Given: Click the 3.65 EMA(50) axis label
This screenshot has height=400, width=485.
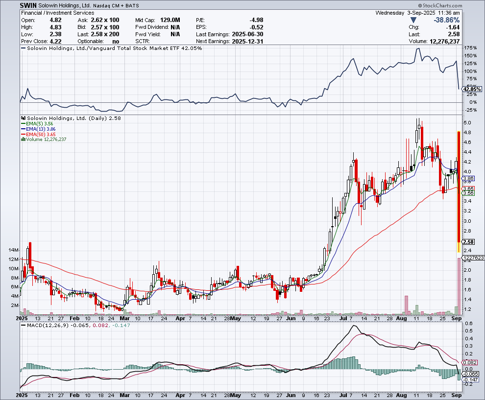Looking at the screenshot, I should click(468, 188).
